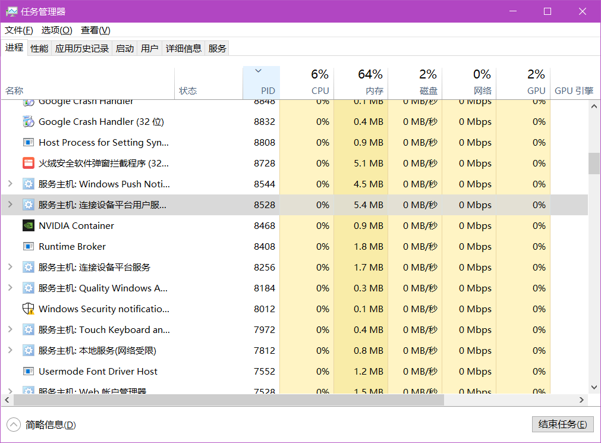Switch to the 启动 tab

pos(125,48)
